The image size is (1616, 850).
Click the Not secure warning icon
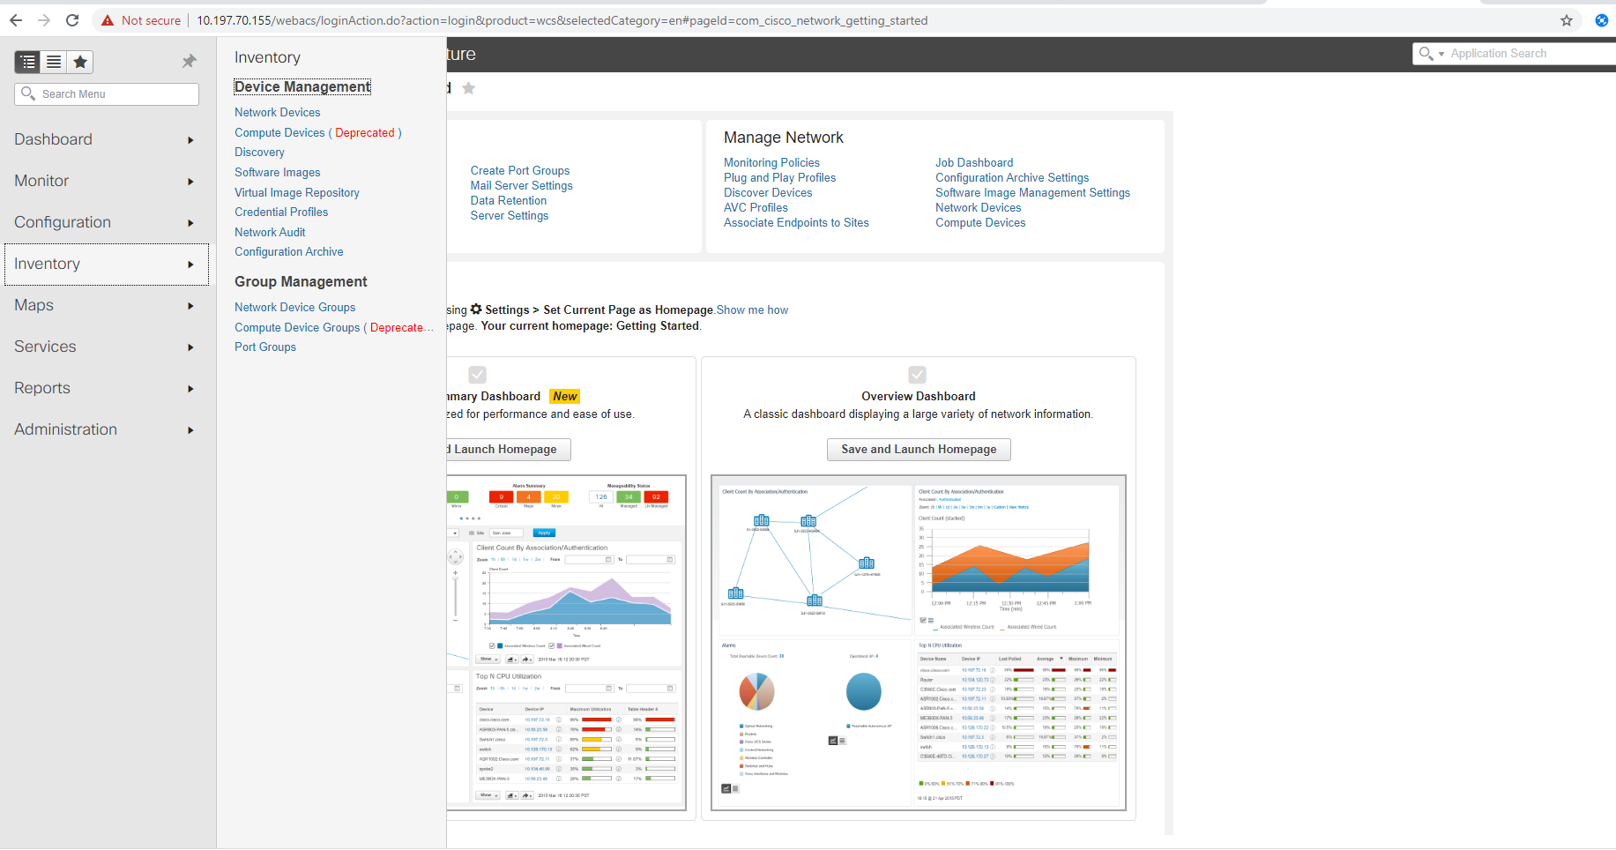[108, 20]
